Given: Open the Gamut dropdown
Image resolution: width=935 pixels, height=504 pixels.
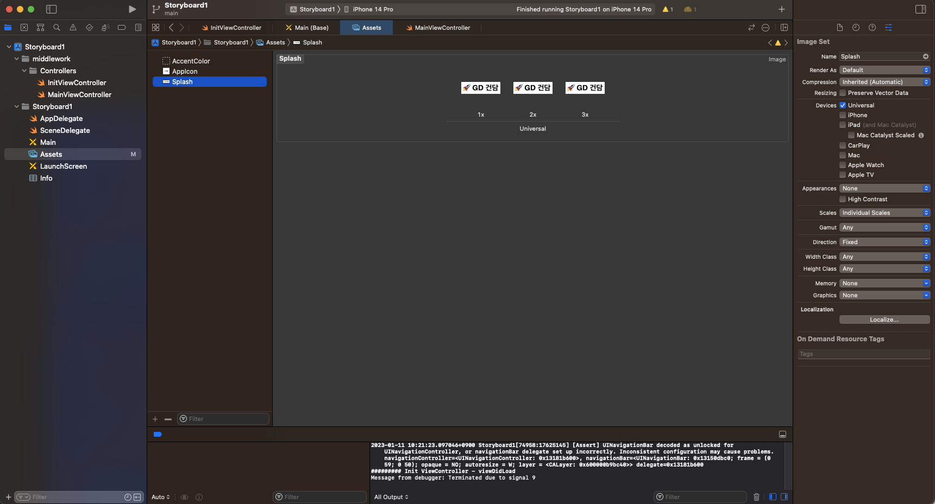Looking at the screenshot, I should pyautogui.click(x=884, y=227).
